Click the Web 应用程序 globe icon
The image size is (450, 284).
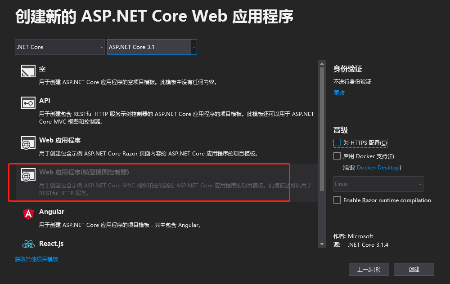coord(28,143)
